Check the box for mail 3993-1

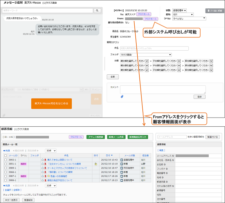point(5,160)
